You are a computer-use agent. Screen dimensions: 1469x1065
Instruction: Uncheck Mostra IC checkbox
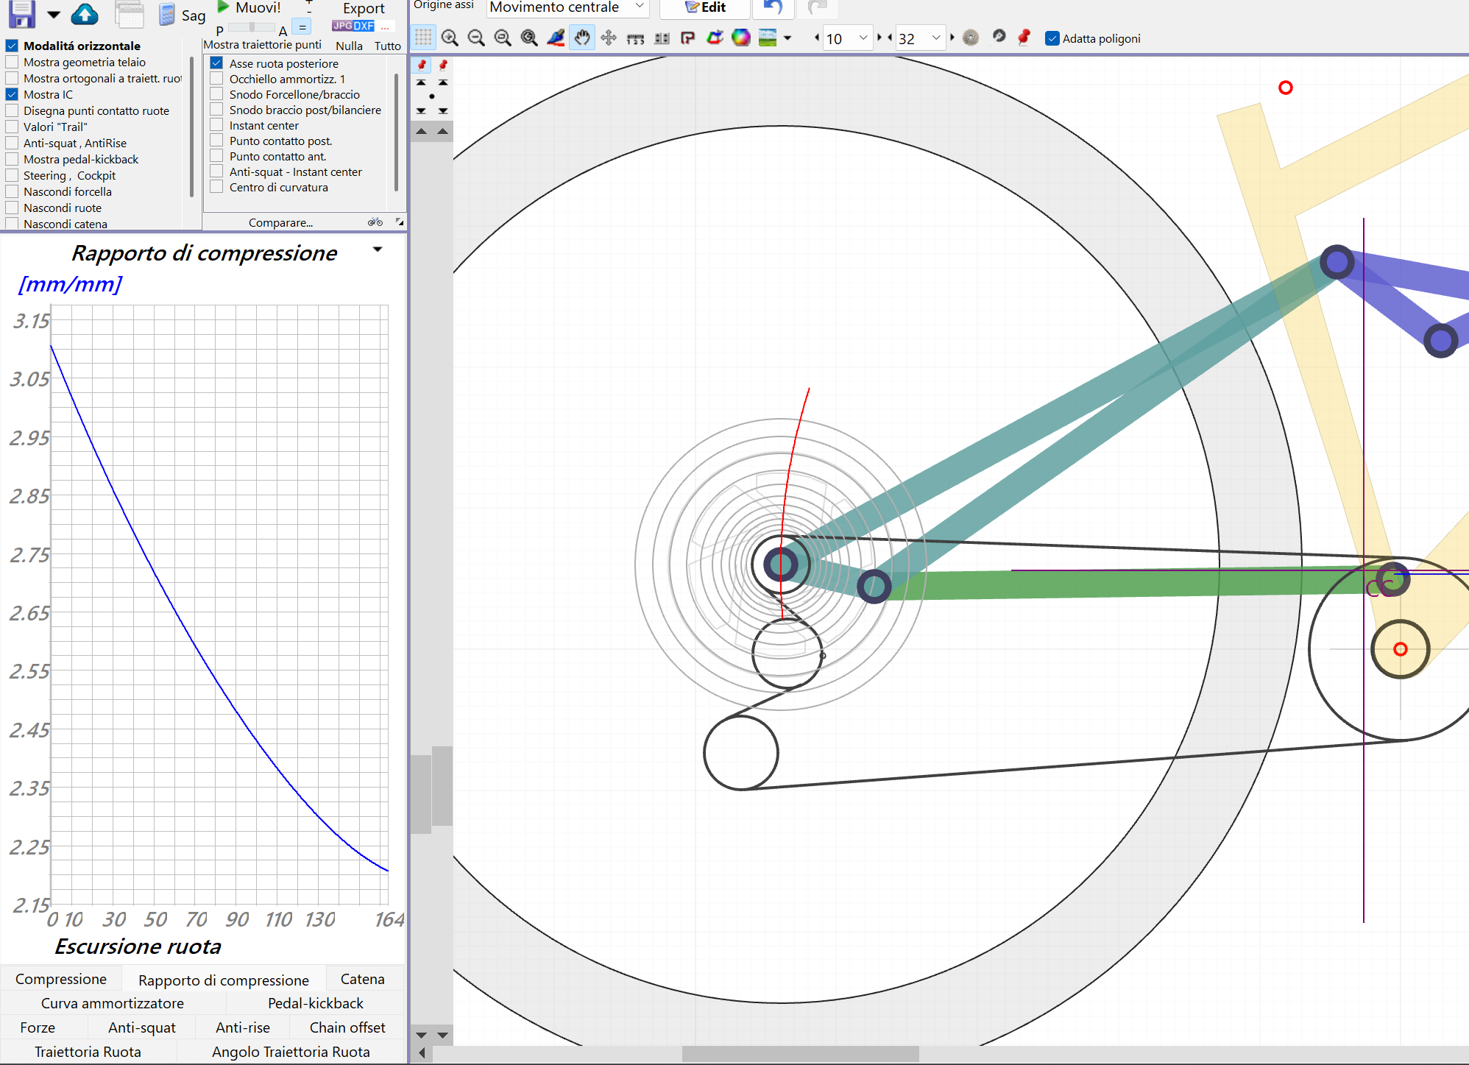[x=12, y=94]
